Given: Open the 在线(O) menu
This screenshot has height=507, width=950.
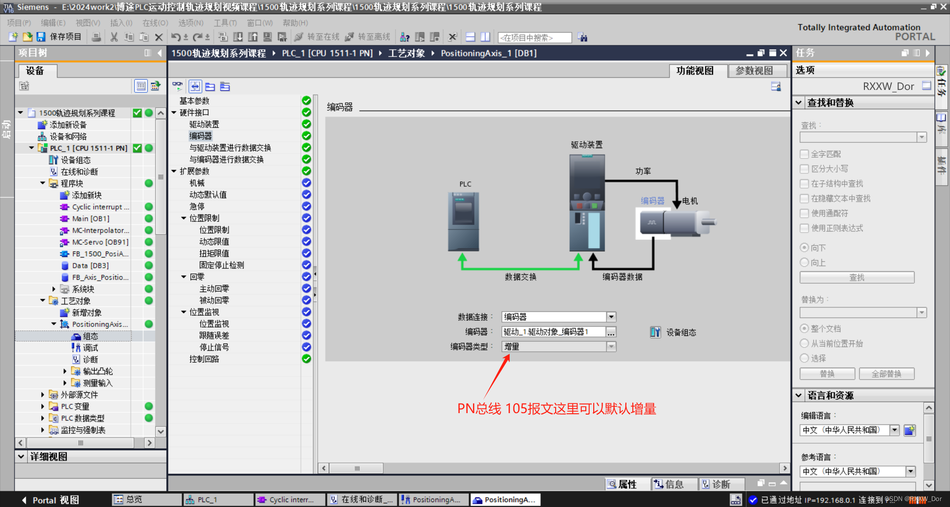Looking at the screenshot, I should [155, 23].
